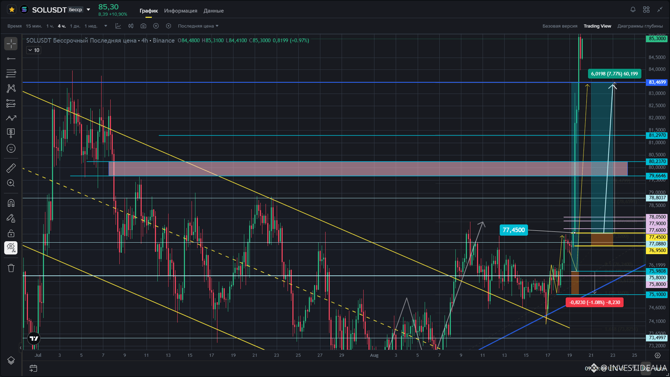The image size is (670, 377).
Task: Select the 1 нед. timeframe
Action: (x=91, y=26)
